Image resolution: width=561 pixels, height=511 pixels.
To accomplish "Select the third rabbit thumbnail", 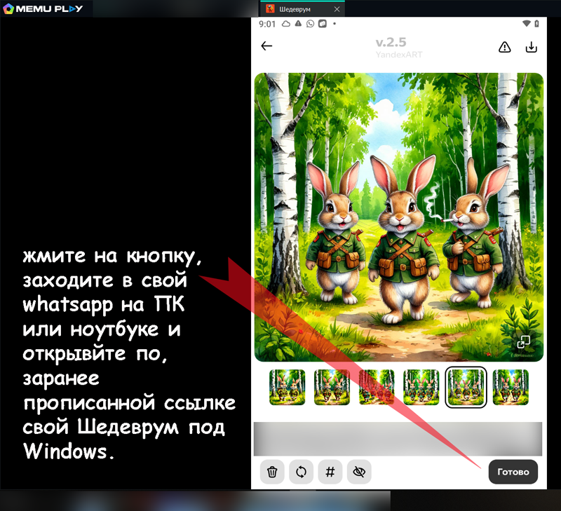I will (377, 387).
